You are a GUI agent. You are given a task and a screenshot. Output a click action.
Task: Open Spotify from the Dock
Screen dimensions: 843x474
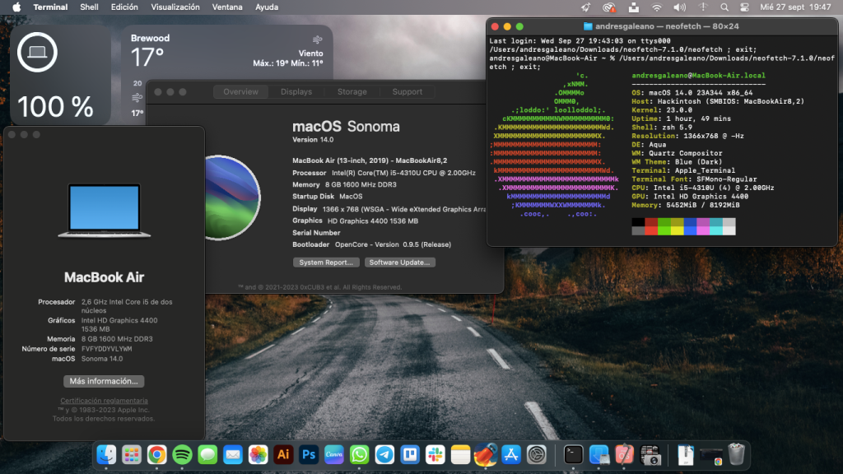(x=183, y=454)
